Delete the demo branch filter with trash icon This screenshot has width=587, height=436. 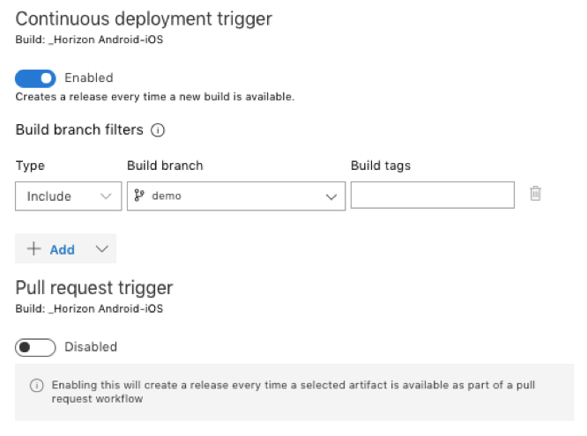(x=535, y=194)
